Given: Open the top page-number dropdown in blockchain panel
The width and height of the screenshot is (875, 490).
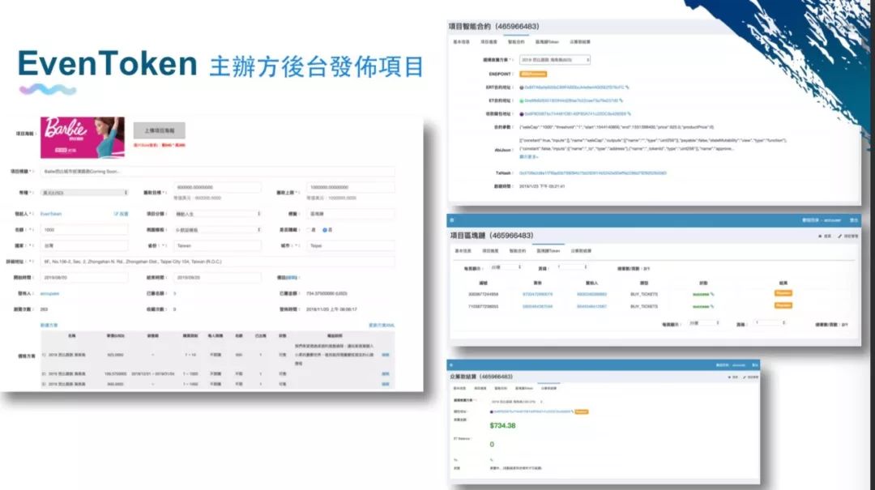Looking at the screenshot, I should [x=571, y=267].
